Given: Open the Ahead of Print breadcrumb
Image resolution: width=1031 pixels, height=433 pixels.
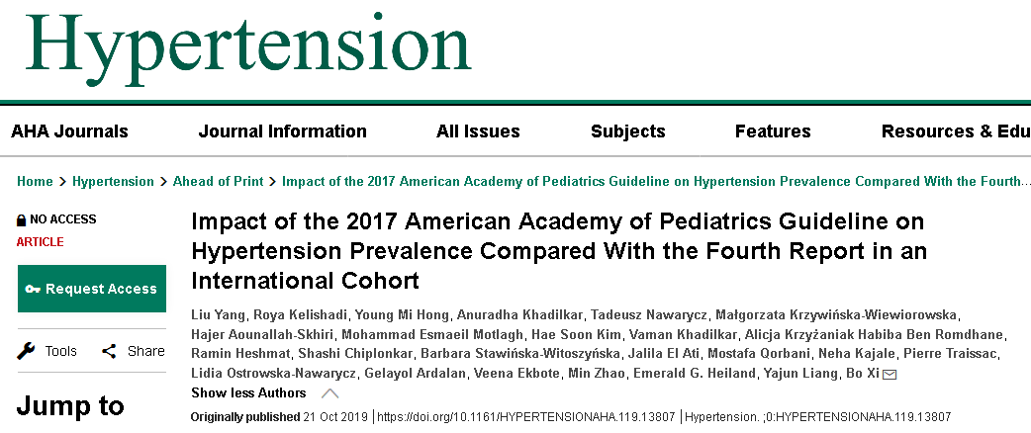Looking at the screenshot, I should (x=219, y=181).
